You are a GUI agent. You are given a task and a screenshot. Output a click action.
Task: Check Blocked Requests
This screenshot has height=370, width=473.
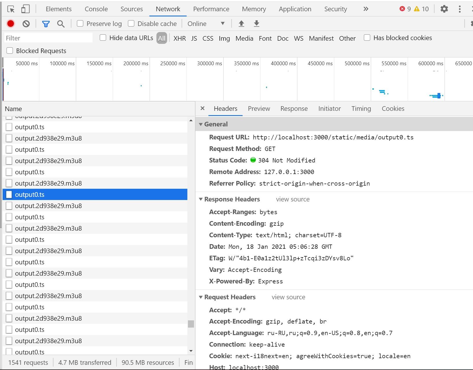point(10,51)
